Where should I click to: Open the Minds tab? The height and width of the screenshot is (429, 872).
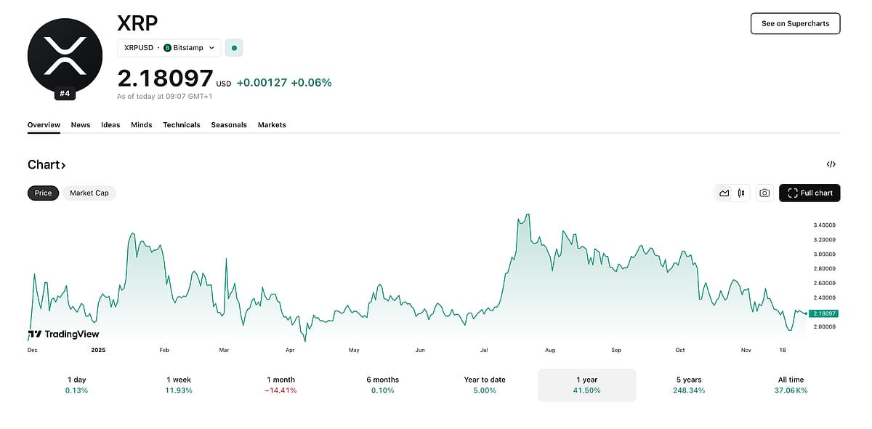[x=142, y=125]
